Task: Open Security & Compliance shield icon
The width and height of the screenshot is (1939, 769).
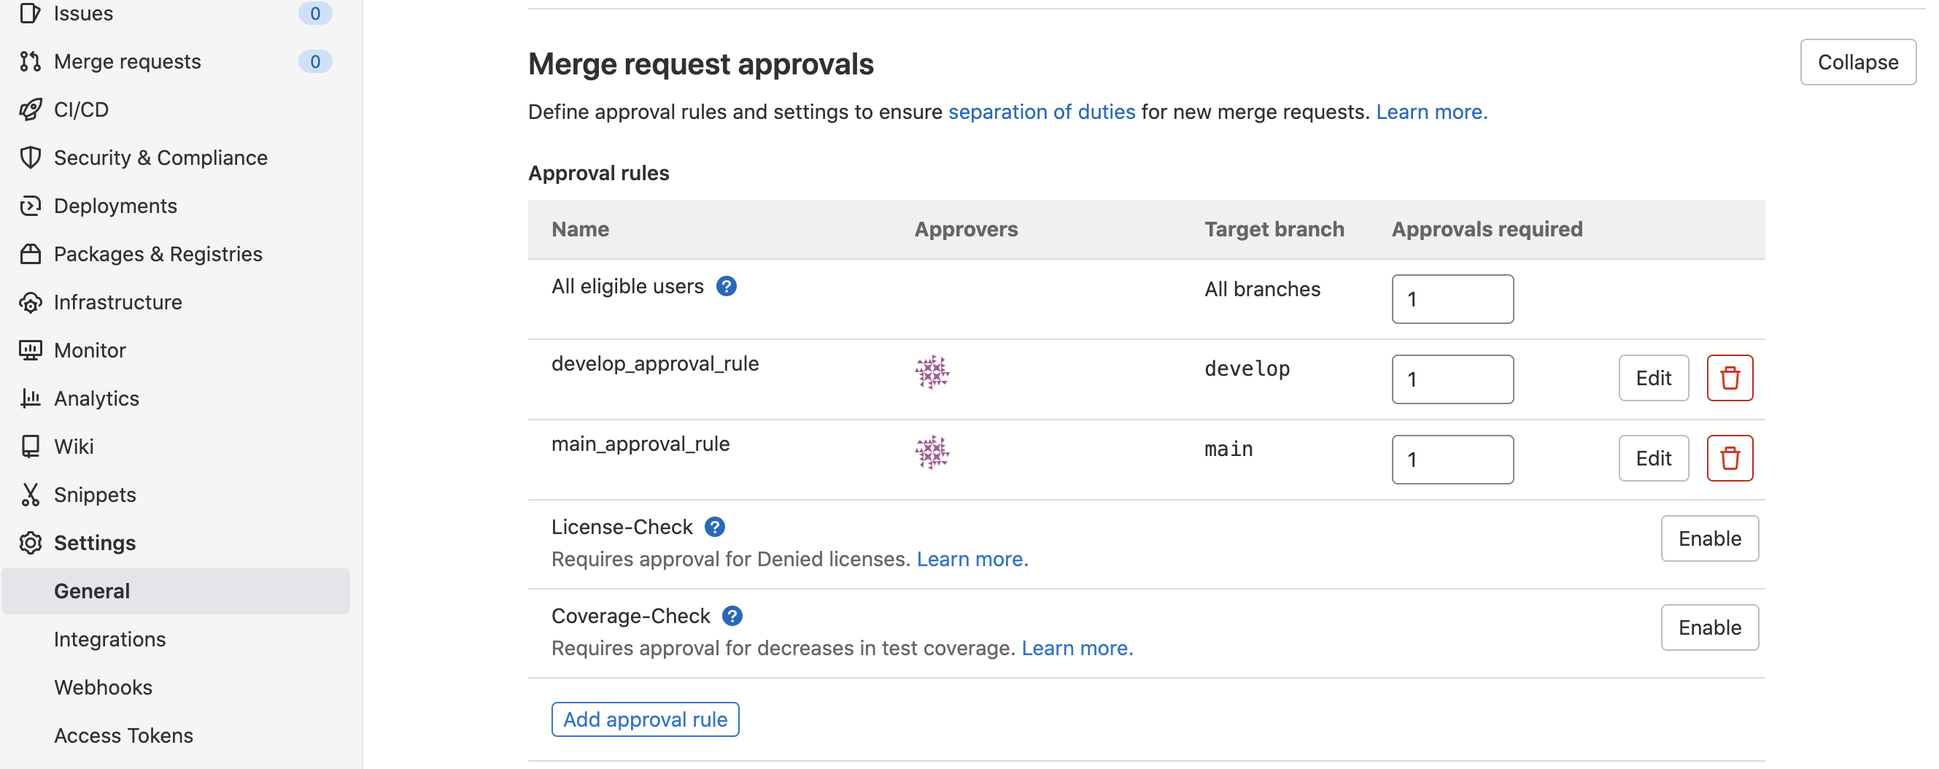Action: 30,158
